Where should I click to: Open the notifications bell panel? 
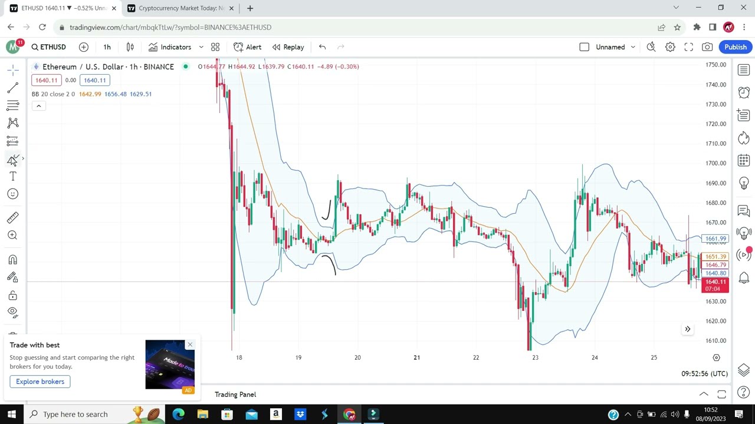click(x=744, y=277)
